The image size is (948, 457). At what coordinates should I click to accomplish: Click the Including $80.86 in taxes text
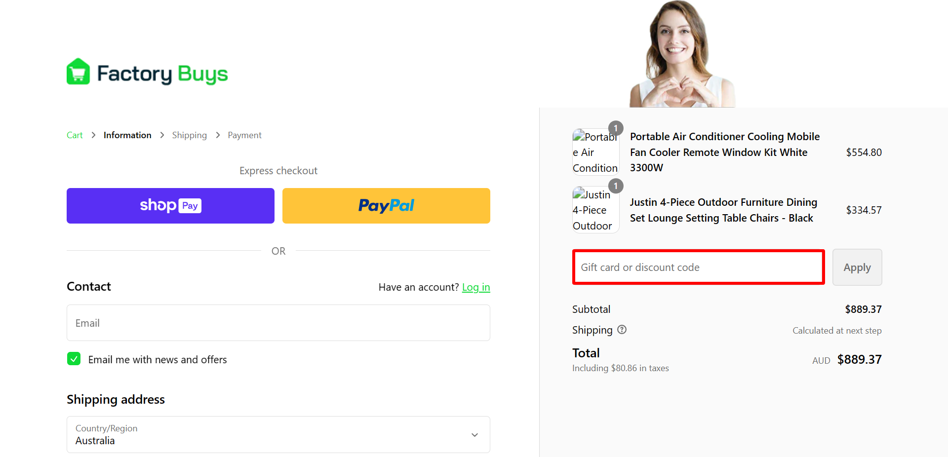[x=621, y=368]
